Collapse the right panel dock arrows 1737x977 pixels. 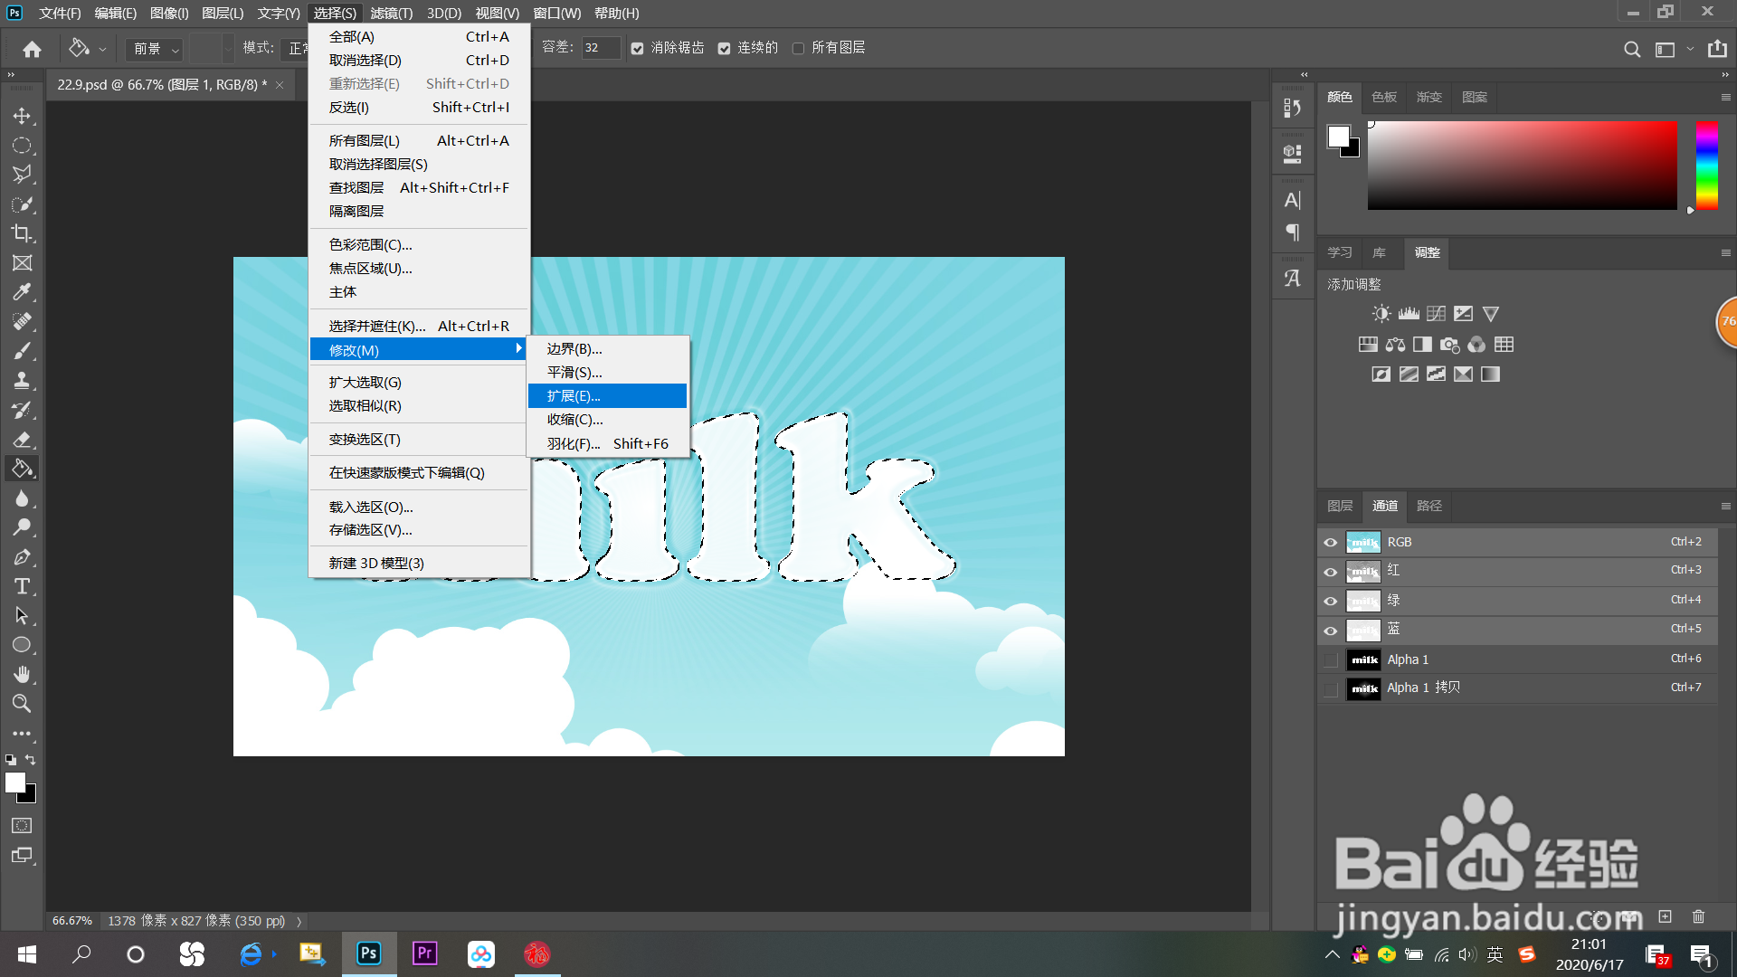[1725, 75]
